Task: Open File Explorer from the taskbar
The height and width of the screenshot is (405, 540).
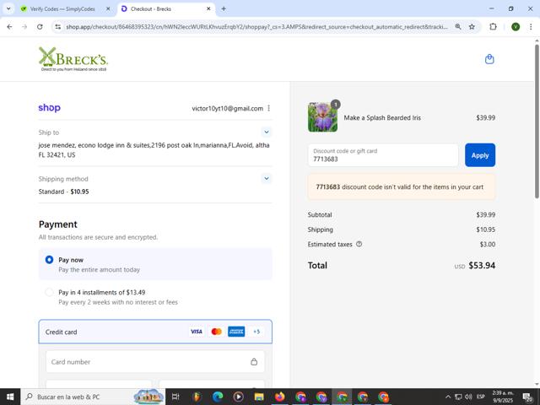Action: [259, 397]
